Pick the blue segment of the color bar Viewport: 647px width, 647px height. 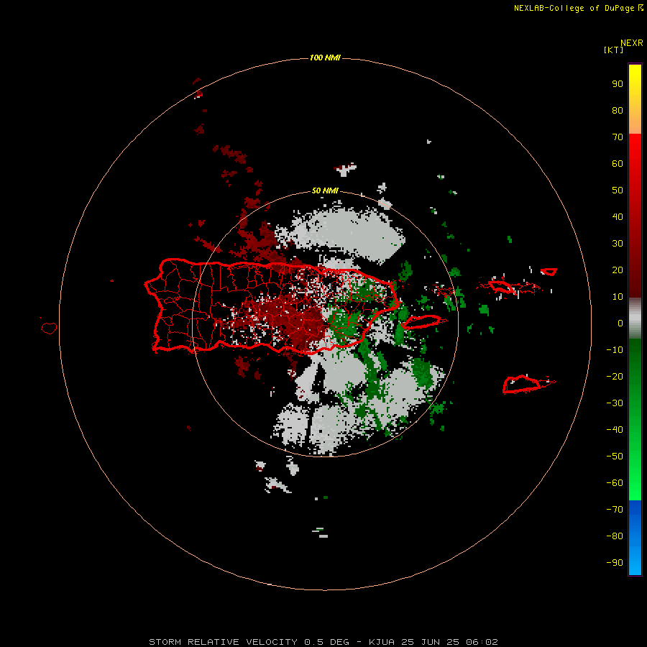635,538
